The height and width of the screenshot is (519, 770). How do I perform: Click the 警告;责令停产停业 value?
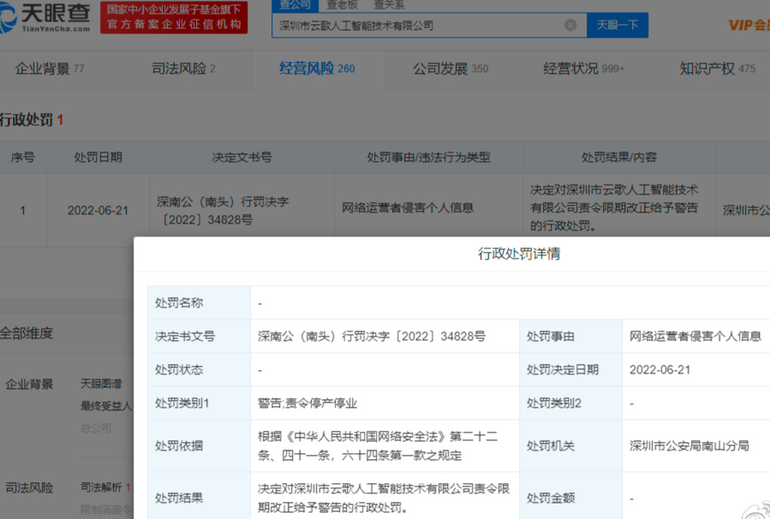tap(307, 403)
